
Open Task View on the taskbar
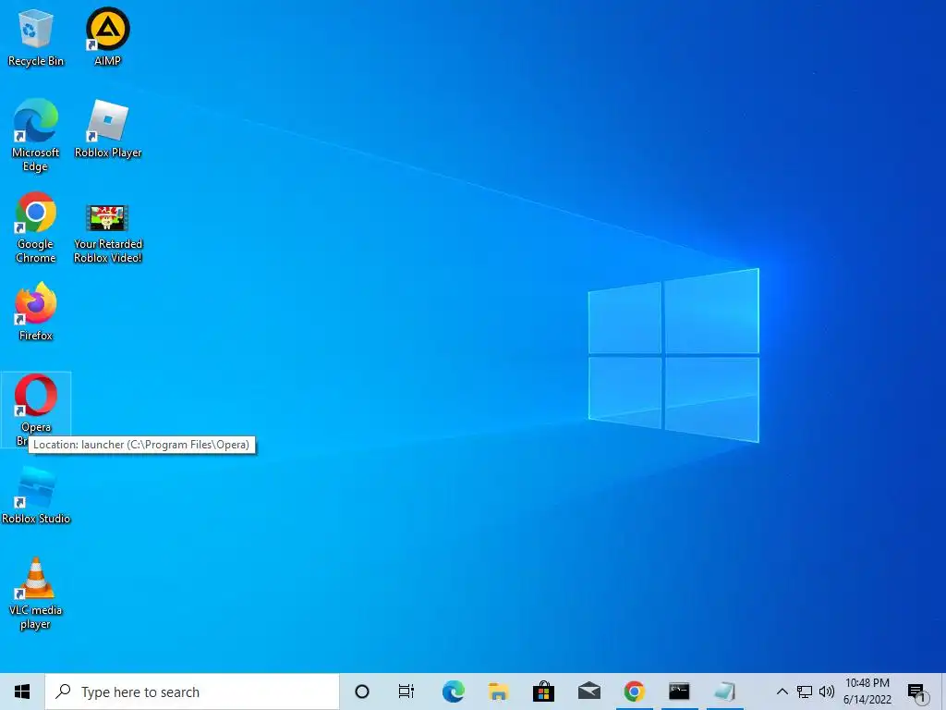pos(406,692)
